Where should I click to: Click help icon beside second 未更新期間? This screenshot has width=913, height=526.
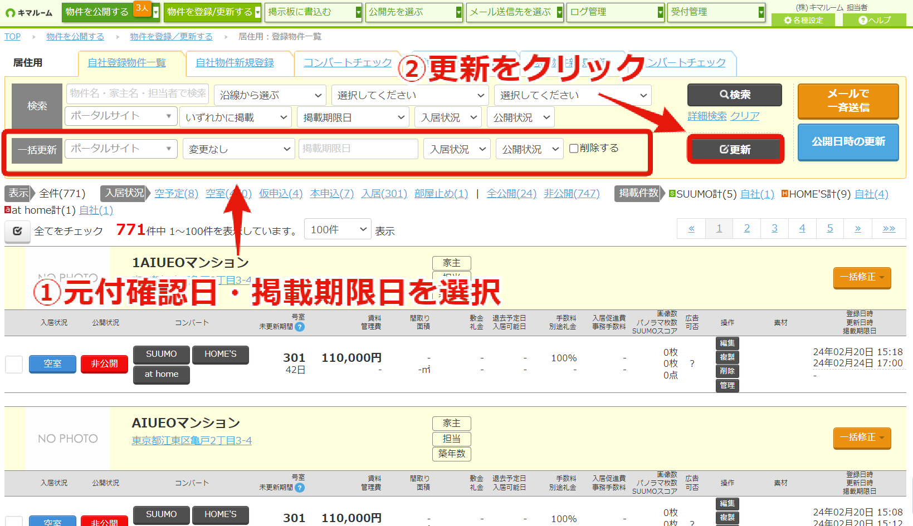(x=300, y=488)
